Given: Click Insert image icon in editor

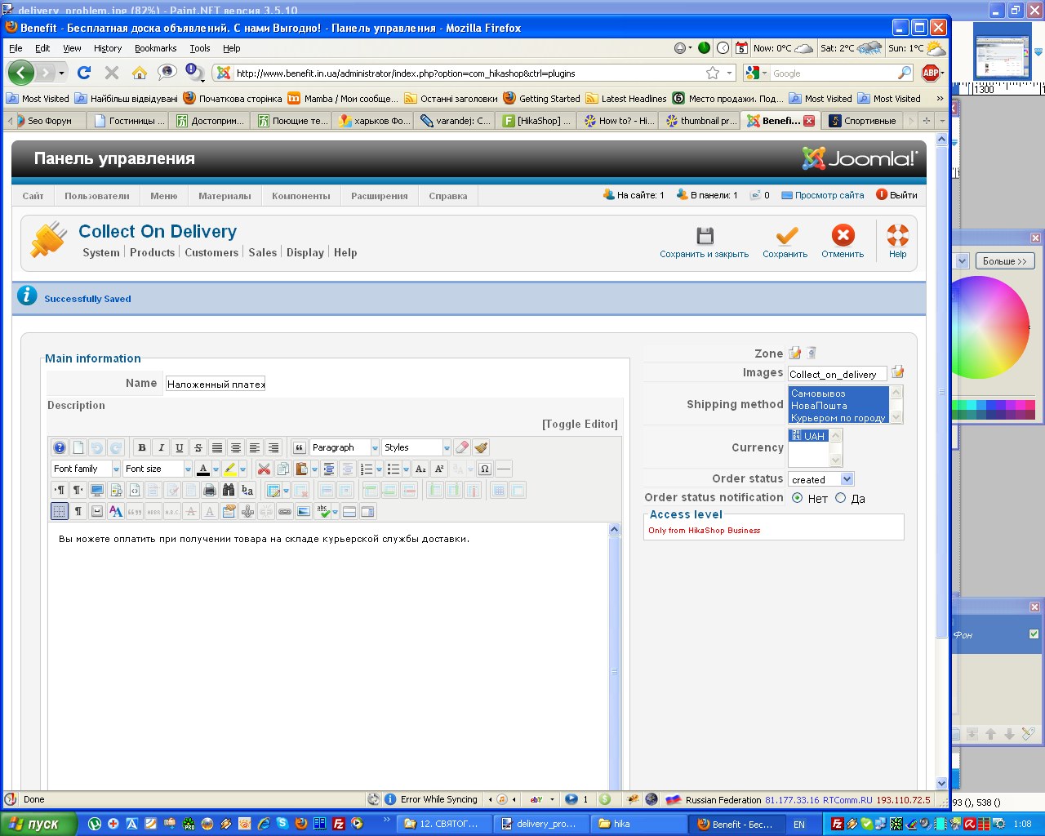Looking at the screenshot, I should click(x=304, y=511).
